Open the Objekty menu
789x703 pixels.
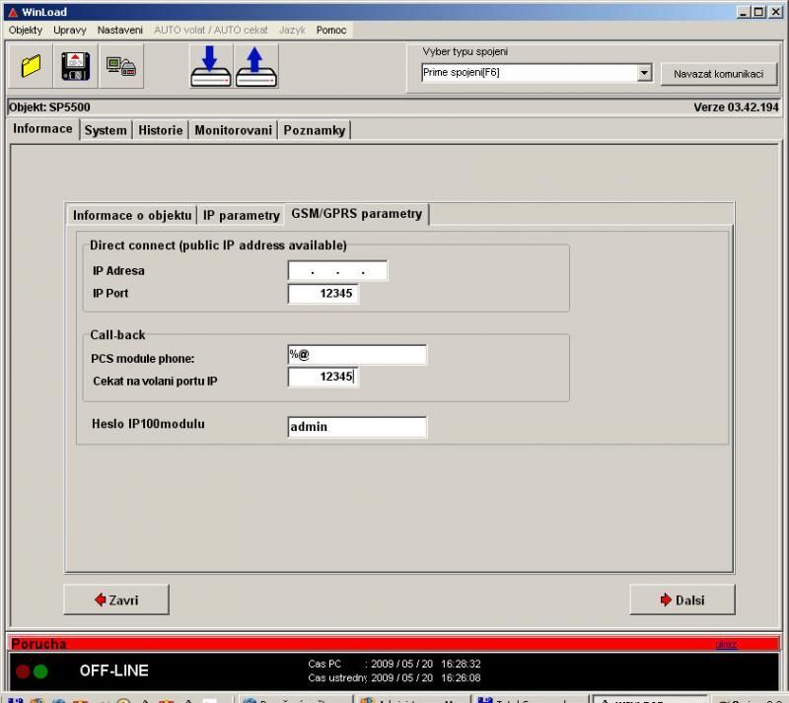tap(26, 30)
